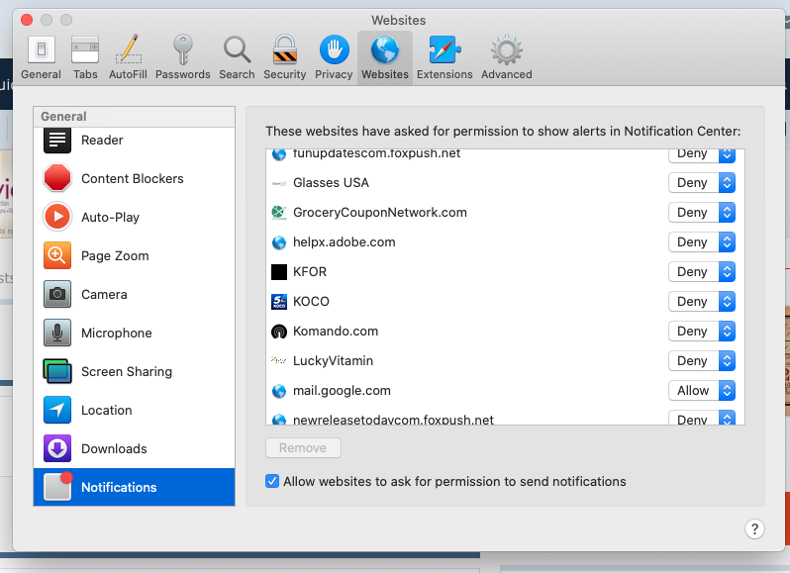Screen dimensions: 790x573
Task: Open the AutoFill pencil icon
Action: coord(128,49)
